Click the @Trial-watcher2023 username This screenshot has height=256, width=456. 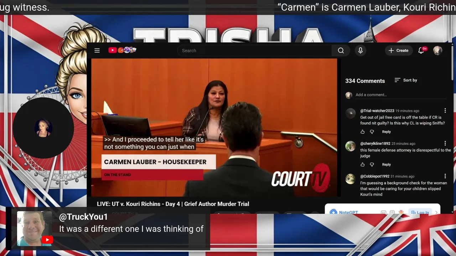377,111
